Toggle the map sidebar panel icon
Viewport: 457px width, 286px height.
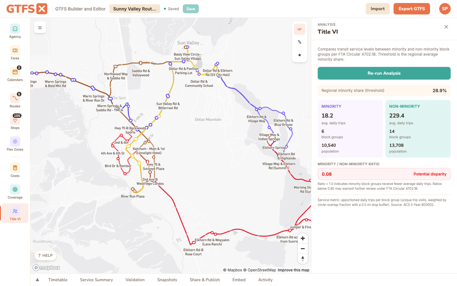40,28
